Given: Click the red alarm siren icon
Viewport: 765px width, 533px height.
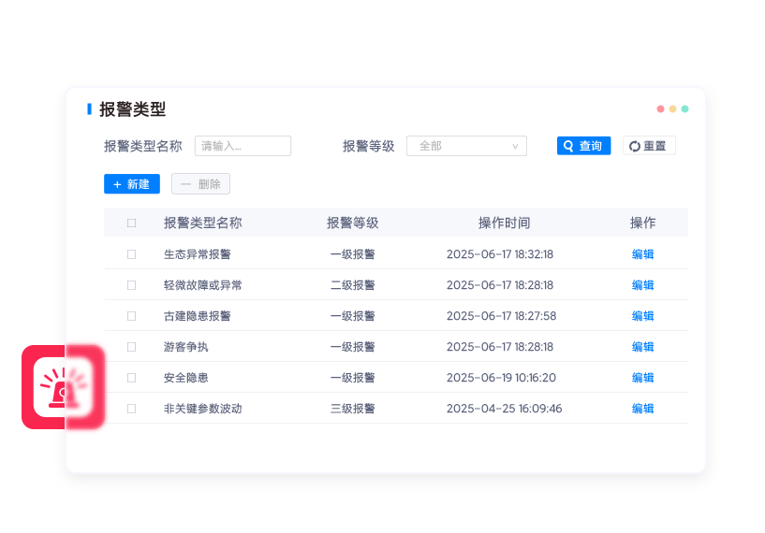Looking at the screenshot, I should 61,387.
